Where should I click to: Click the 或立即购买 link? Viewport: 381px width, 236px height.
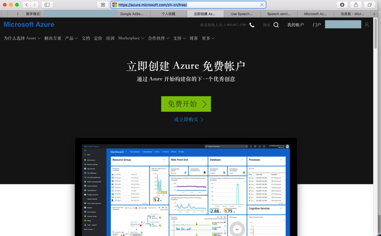click(189, 119)
